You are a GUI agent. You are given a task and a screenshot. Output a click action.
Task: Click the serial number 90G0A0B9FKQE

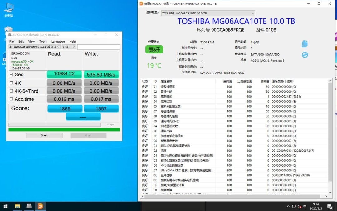pos(228,30)
